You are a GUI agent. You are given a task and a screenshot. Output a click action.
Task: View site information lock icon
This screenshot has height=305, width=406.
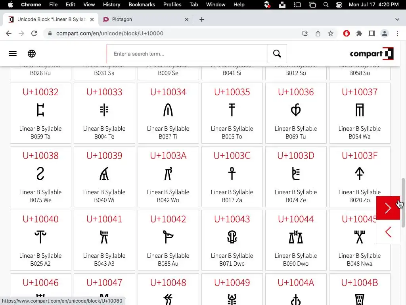pos(50,33)
